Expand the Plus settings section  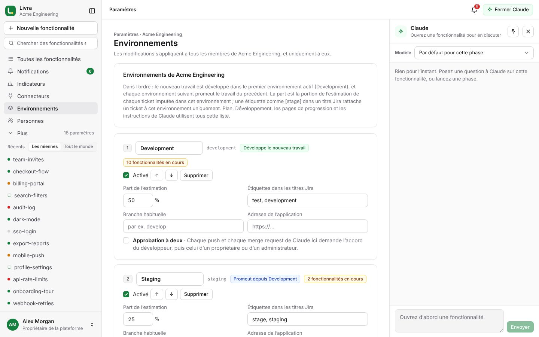click(x=51, y=133)
